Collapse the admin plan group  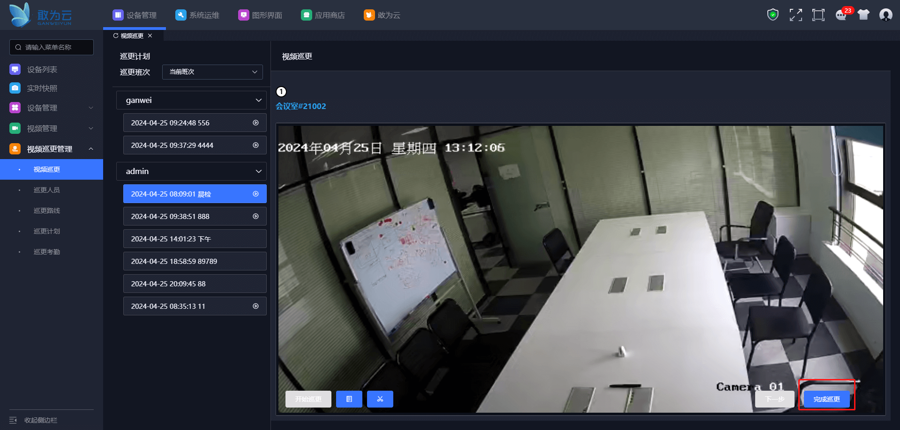pos(258,171)
